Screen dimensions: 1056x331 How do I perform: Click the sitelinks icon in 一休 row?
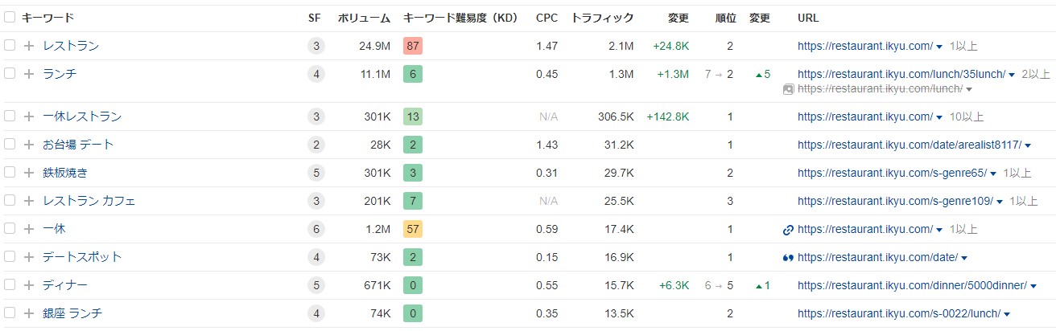click(788, 230)
